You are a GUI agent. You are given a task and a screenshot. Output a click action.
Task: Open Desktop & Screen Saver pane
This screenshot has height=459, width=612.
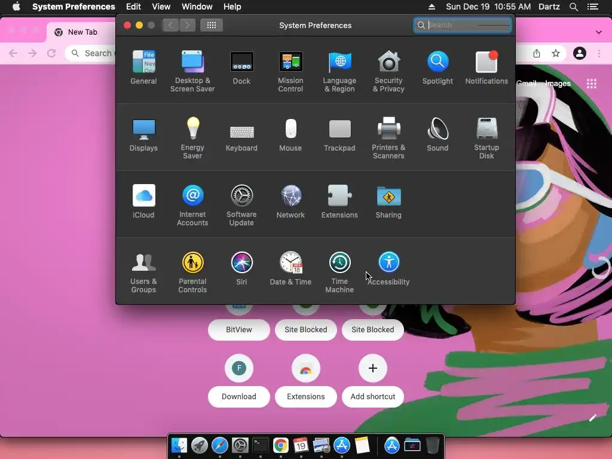point(192,71)
